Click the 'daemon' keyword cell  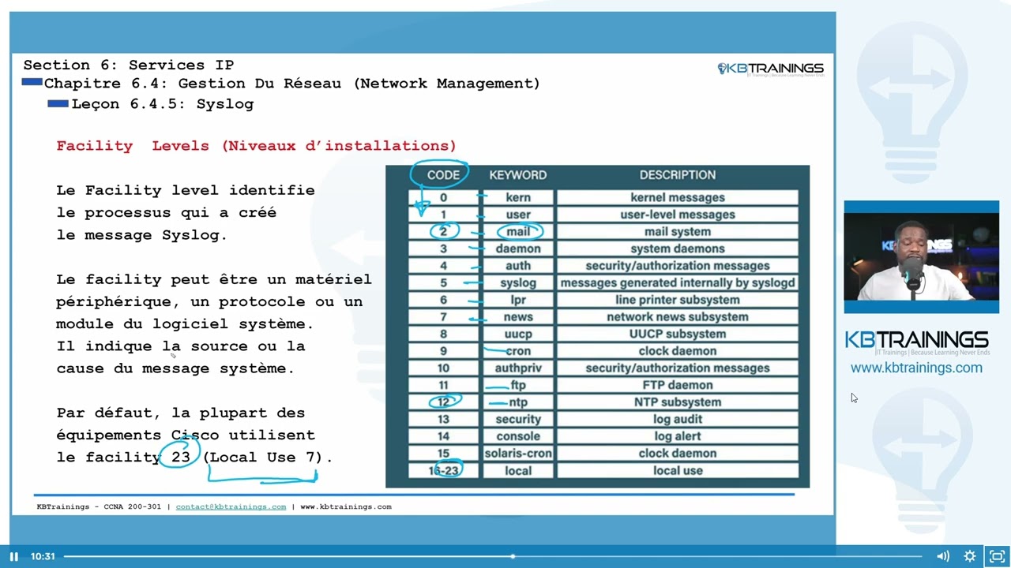(x=518, y=248)
